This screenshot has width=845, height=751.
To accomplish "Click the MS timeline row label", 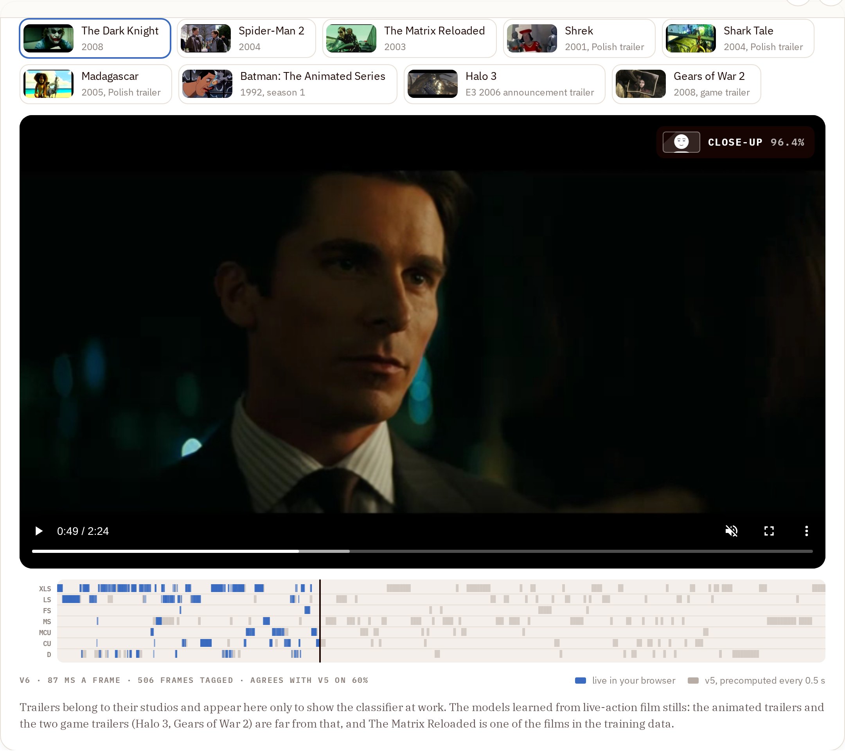I will tap(47, 622).
